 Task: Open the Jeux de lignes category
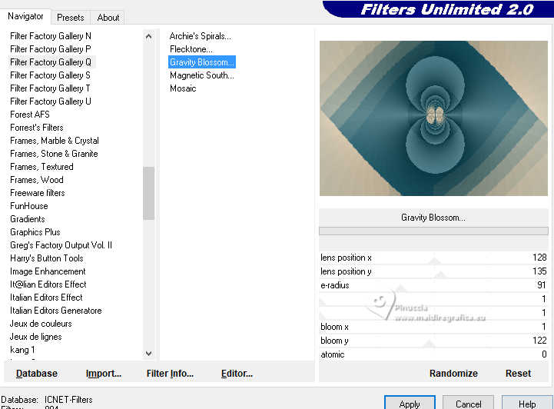pyautogui.click(x=35, y=337)
